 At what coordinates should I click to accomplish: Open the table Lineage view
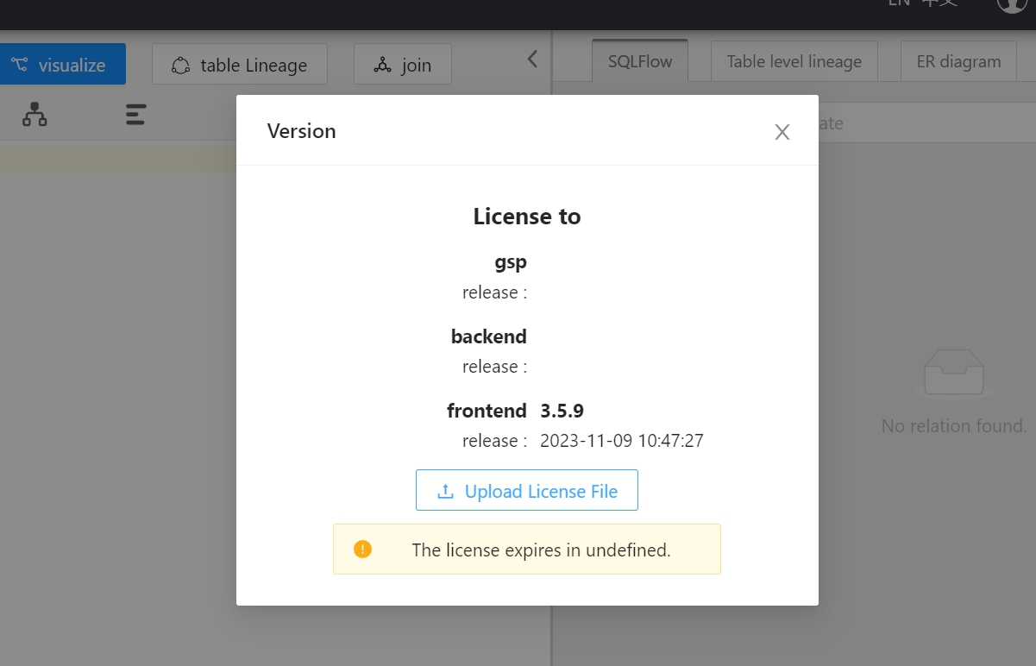[240, 65]
